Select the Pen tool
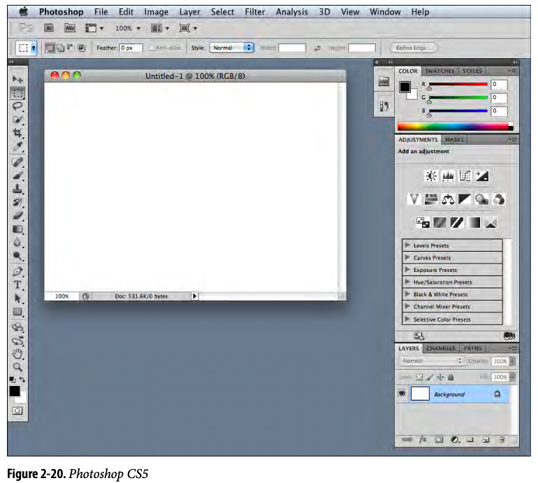 coord(17,271)
